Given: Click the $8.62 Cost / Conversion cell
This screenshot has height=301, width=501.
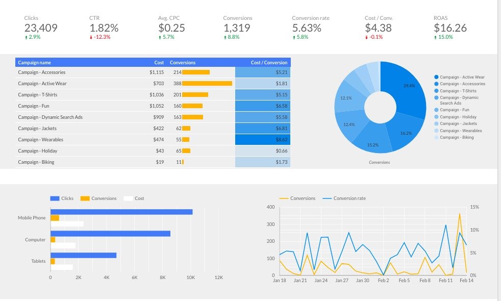Looking at the screenshot, I should pos(263,140).
